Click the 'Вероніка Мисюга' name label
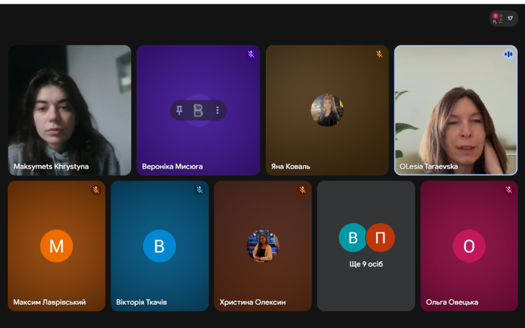The image size is (525, 328). click(x=173, y=167)
